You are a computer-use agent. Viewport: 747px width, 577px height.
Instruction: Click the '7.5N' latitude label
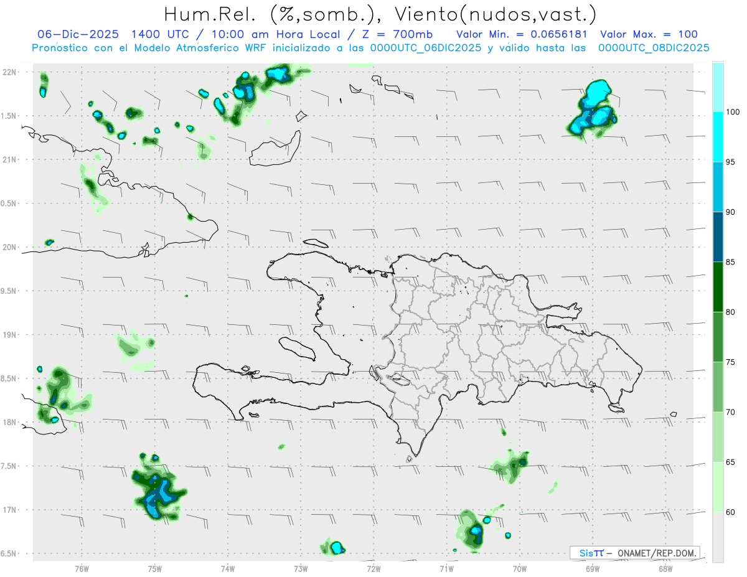[9, 466]
